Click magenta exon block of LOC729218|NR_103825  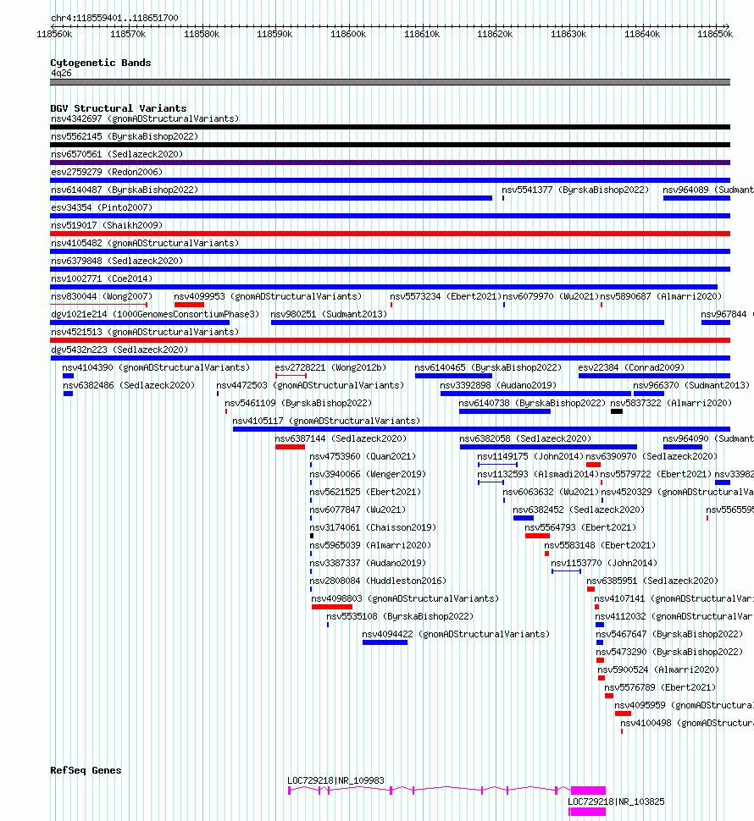(587, 812)
